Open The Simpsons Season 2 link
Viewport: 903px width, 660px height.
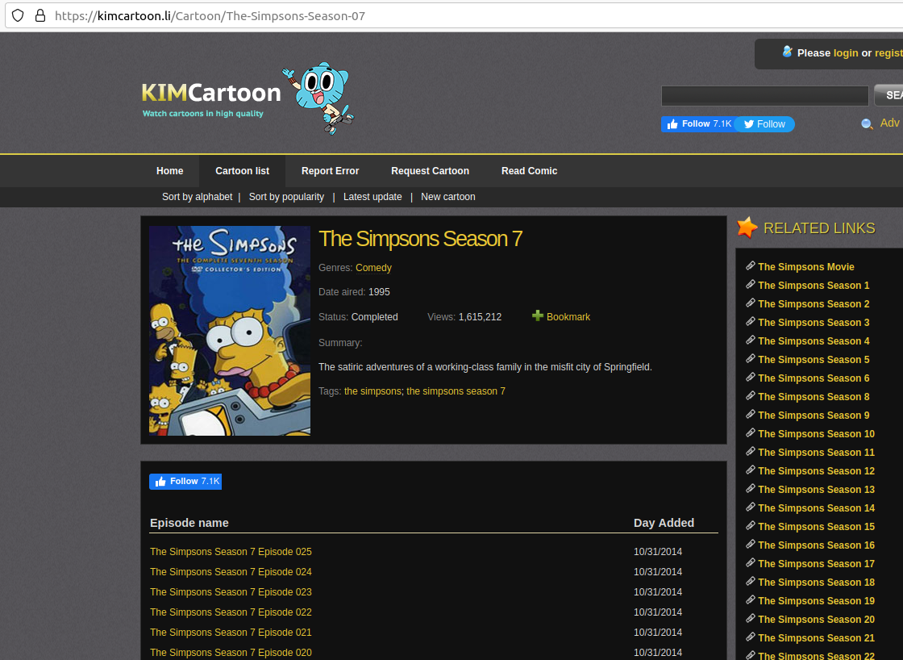coord(814,303)
